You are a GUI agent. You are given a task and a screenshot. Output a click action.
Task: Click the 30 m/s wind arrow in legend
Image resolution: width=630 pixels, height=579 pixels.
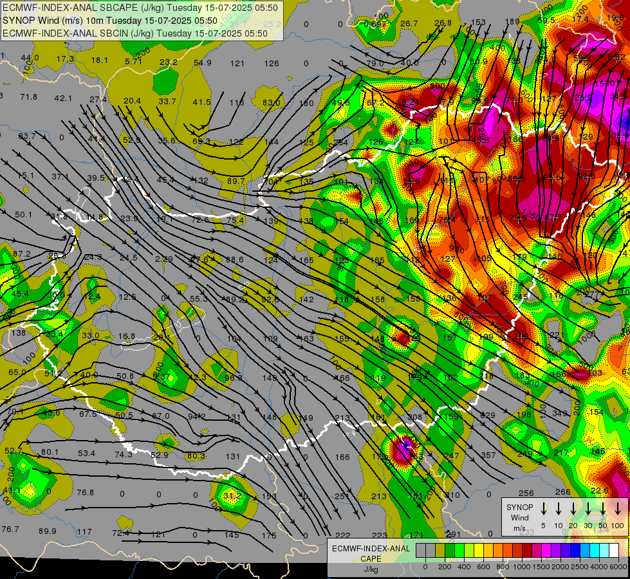[x=588, y=508]
